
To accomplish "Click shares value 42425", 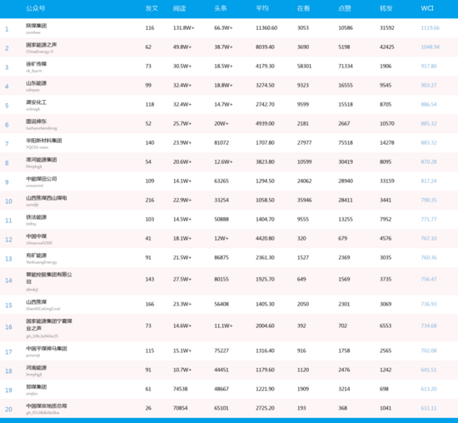I will [387, 47].
